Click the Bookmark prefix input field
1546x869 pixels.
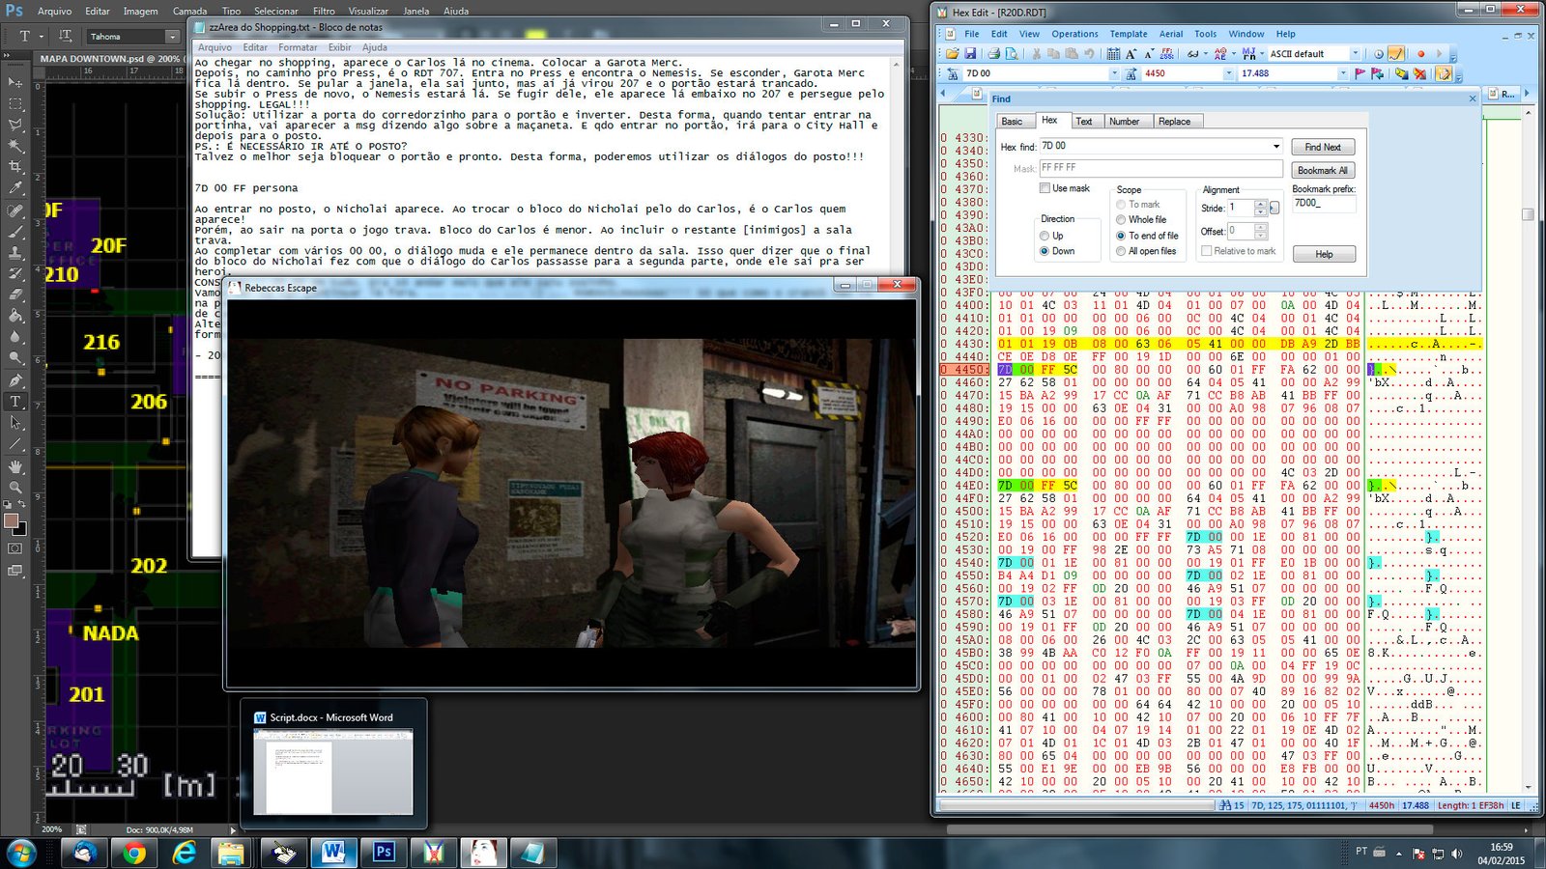pos(1324,204)
